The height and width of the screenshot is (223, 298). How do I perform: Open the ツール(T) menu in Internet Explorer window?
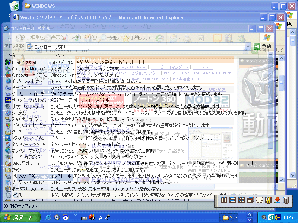point(120,26)
